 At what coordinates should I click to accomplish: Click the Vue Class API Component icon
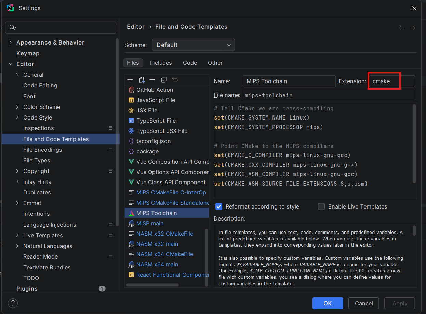coord(131,182)
